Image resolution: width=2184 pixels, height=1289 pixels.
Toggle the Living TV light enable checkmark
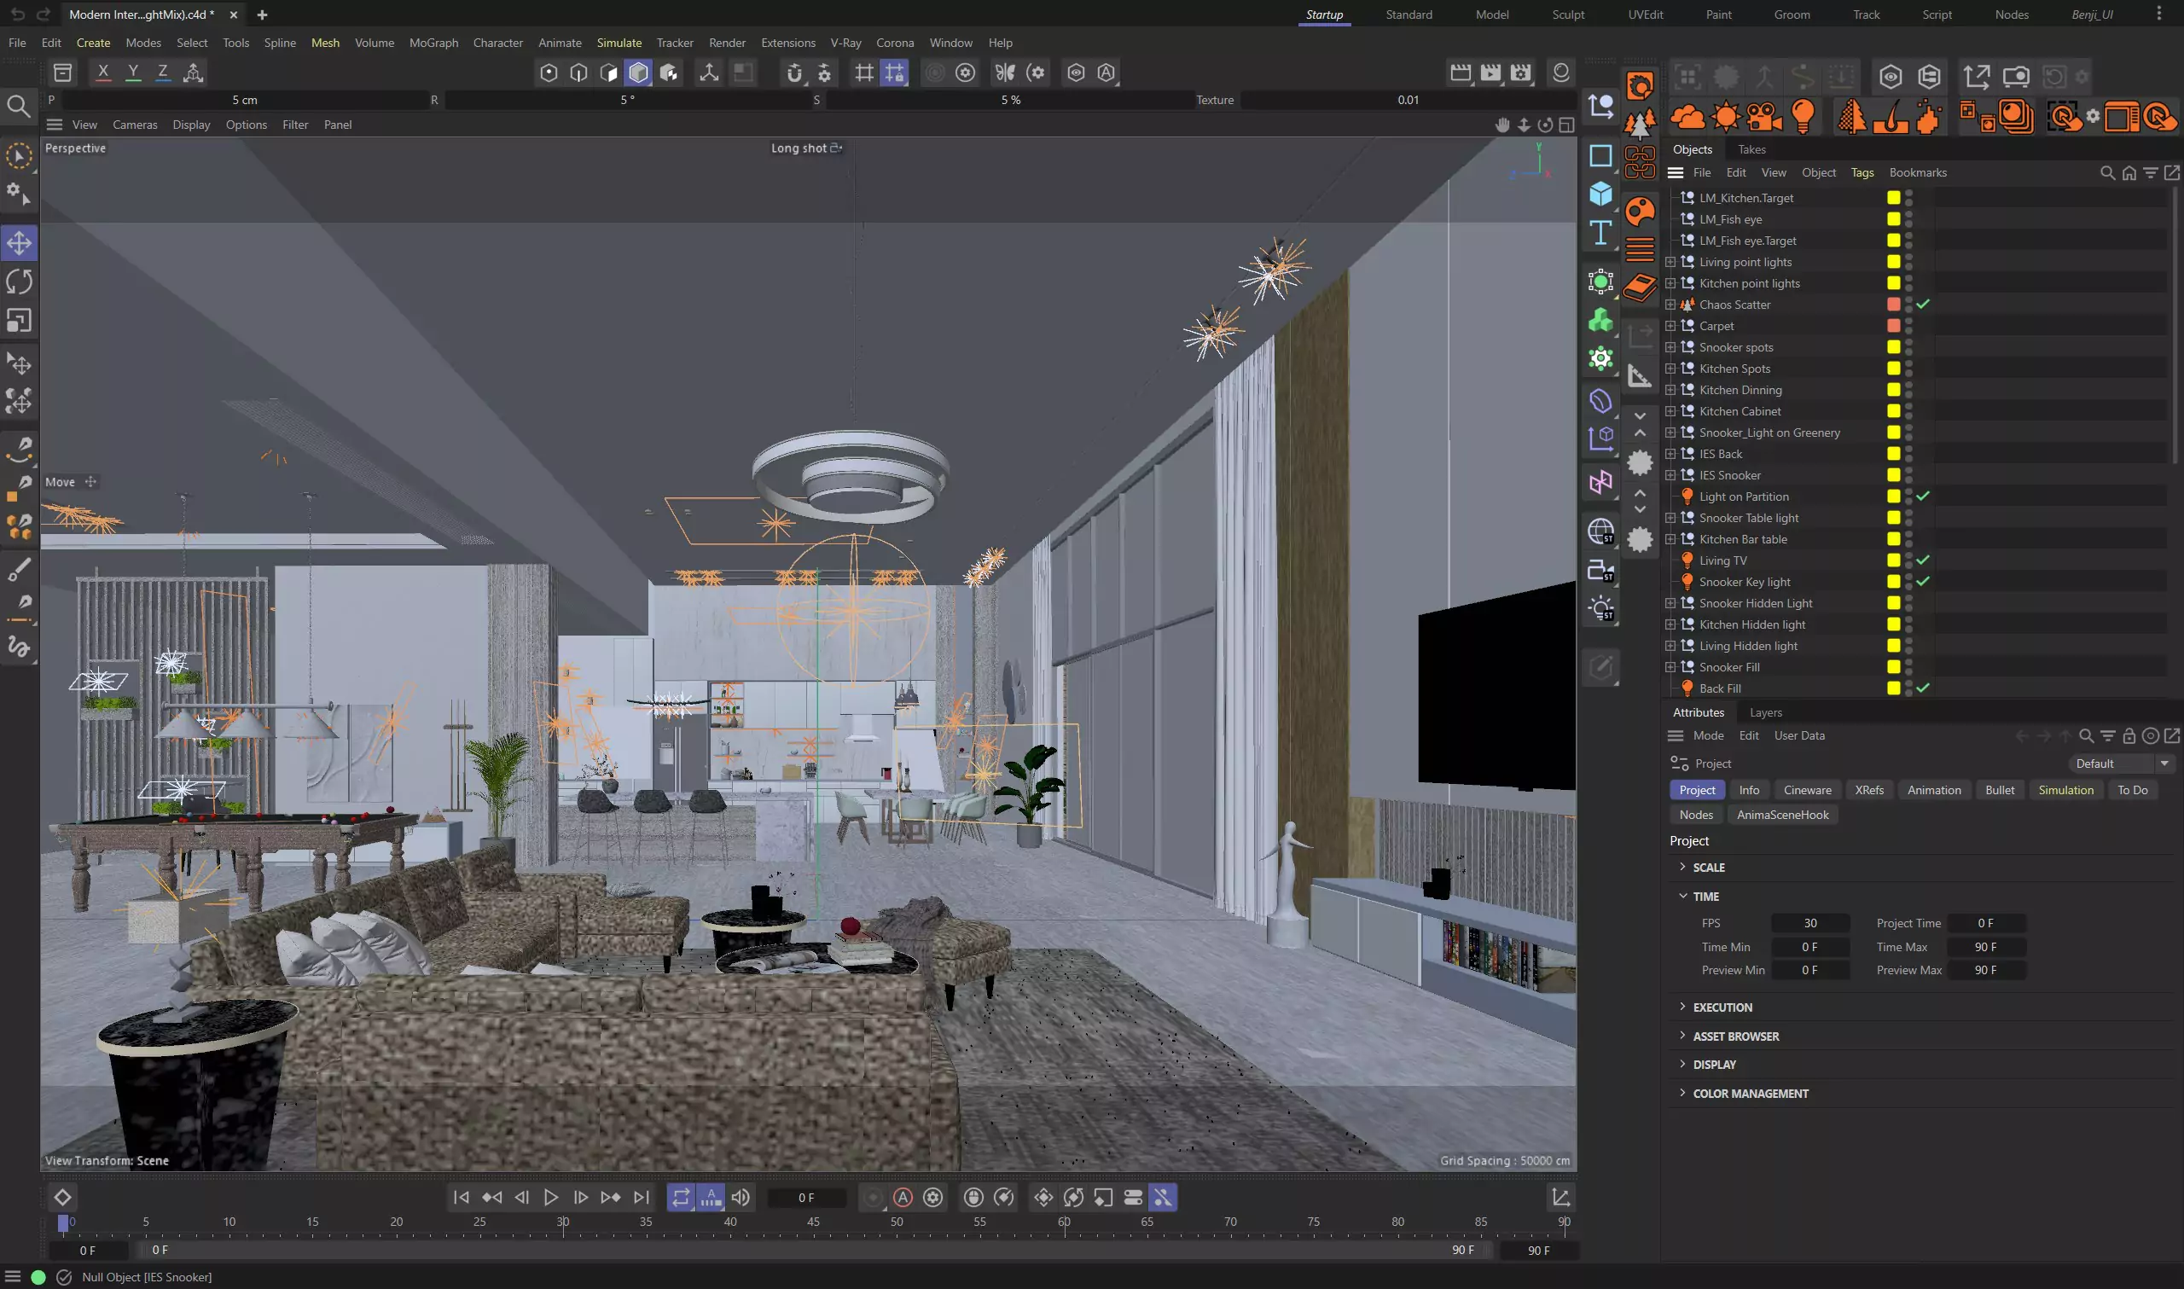click(1924, 560)
